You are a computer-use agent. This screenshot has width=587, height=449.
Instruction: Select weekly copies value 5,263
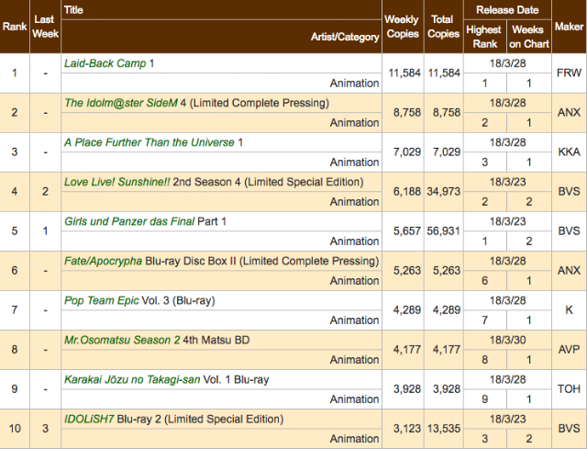tap(406, 271)
